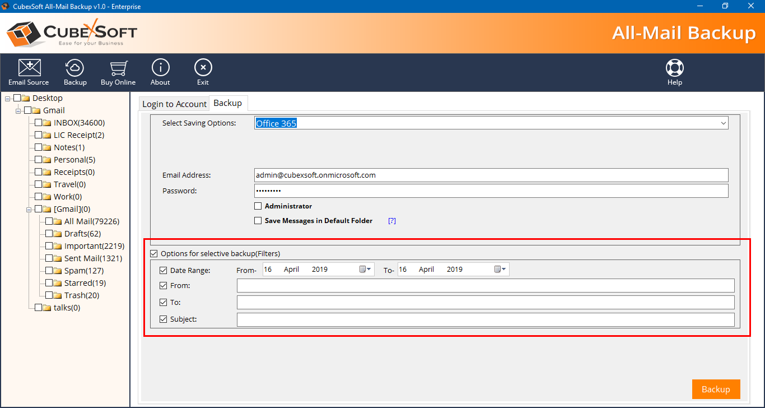Collapse the [Gmail] subfolder node
The width and height of the screenshot is (765, 408).
[x=29, y=210]
